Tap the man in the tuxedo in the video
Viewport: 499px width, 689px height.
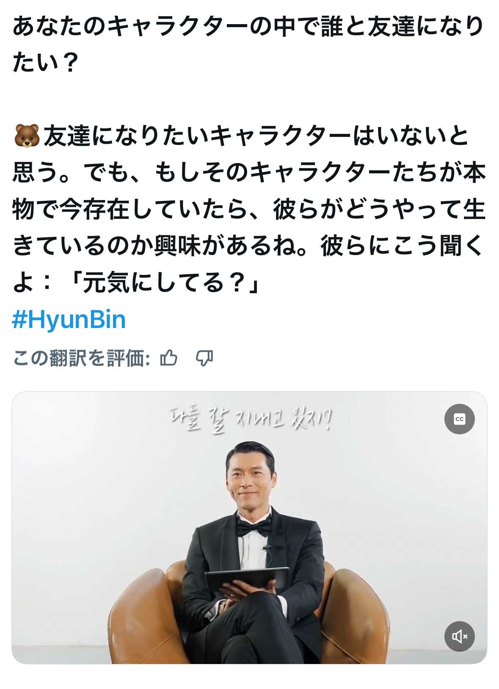(x=250, y=551)
